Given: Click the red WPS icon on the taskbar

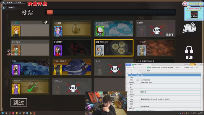Looking at the screenshot, I should pos(34,113).
